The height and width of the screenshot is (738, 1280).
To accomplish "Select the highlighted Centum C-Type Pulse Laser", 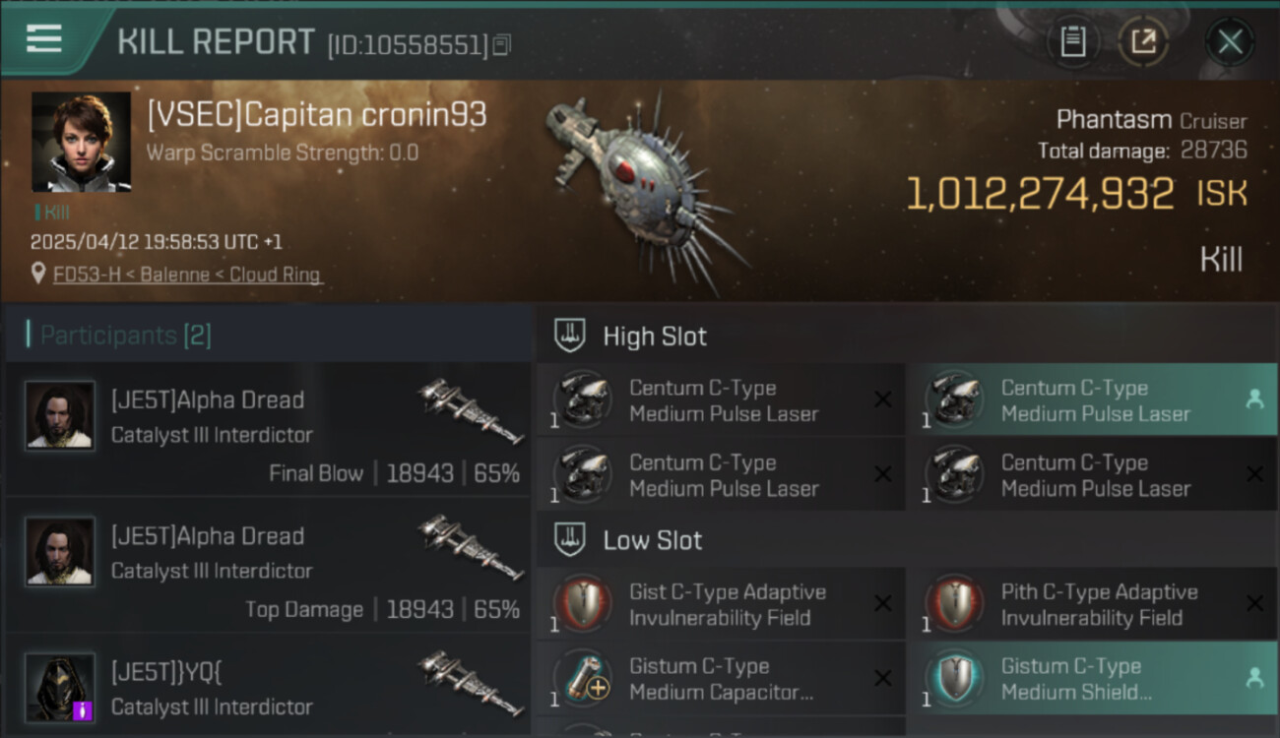I will (x=1091, y=400).
